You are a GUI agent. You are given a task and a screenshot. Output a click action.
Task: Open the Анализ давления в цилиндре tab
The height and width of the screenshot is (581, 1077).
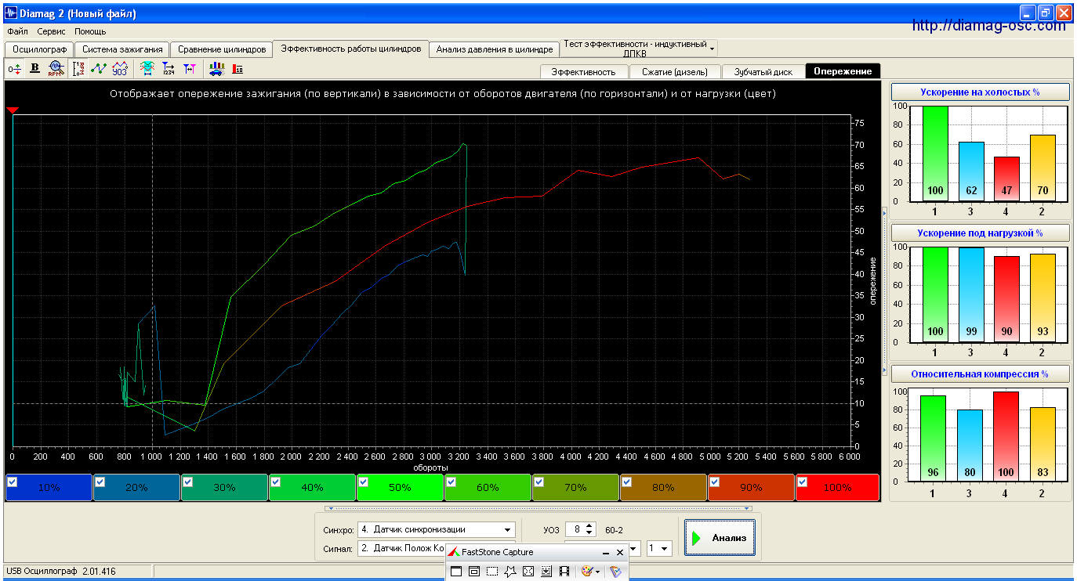coord(495,49)
